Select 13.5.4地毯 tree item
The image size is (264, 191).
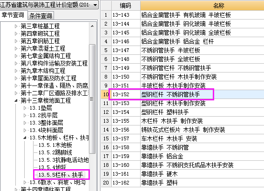point(52,167)
